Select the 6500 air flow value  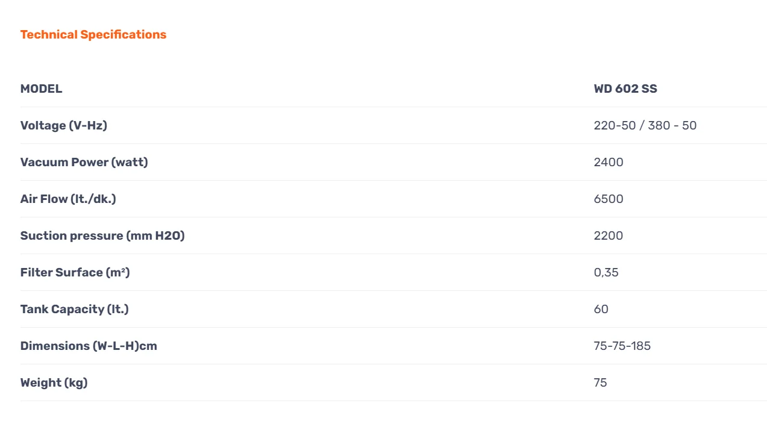(609, 199)
